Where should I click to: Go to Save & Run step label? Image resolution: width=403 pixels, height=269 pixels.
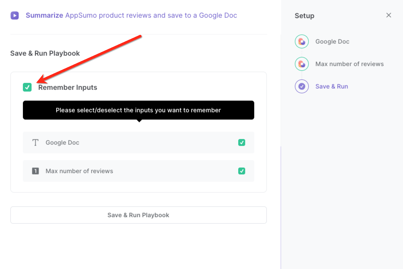tap(332, 86)
